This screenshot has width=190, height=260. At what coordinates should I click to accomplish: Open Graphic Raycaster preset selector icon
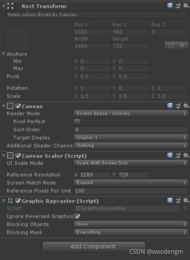pyautogui.click(x=178, y=201)
